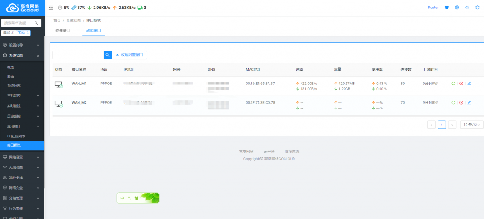Click the sidebar collapse icon in header
The width and height of the screenshot is (484, 219).
point(51,8)
